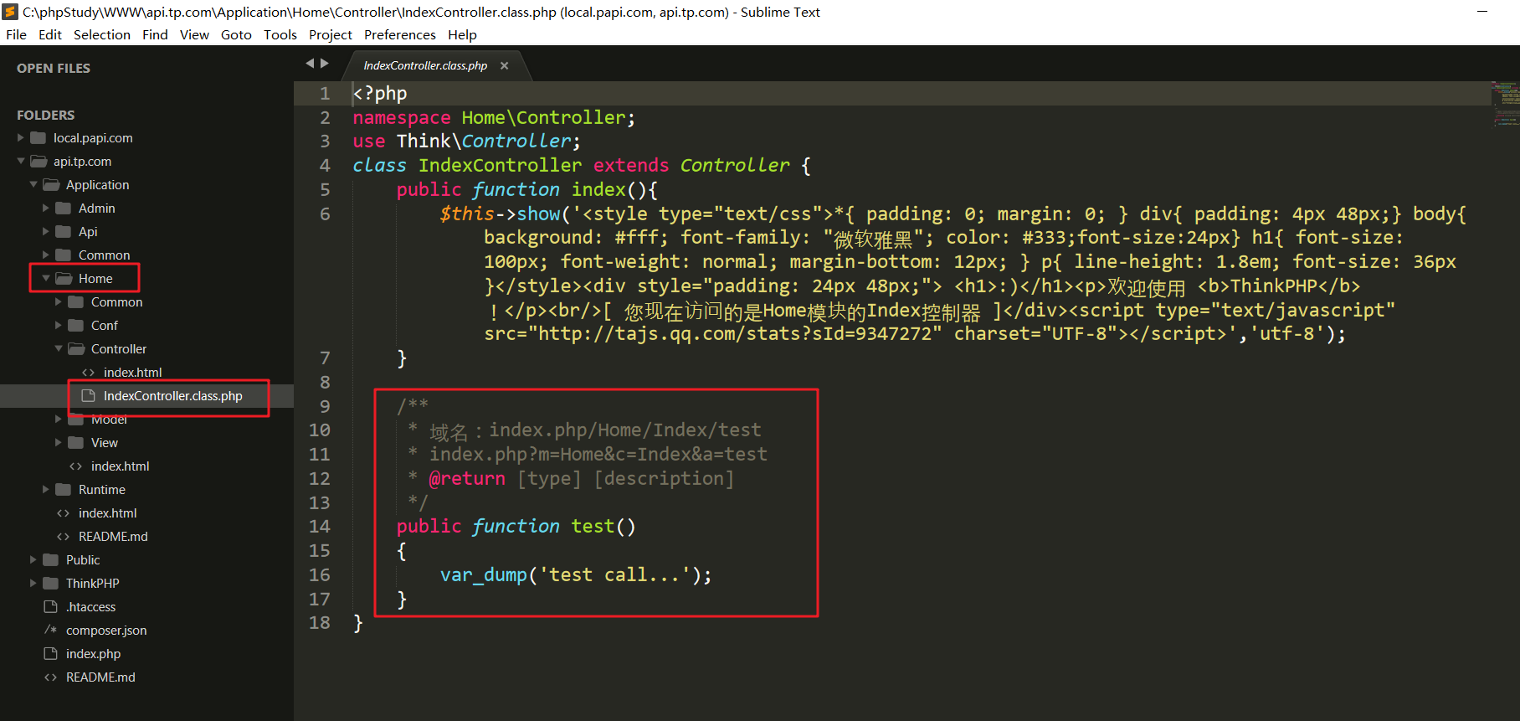The image size is (1520, 721).
Task: Click the Runtime folder icon
Action: tap(63, 490)
